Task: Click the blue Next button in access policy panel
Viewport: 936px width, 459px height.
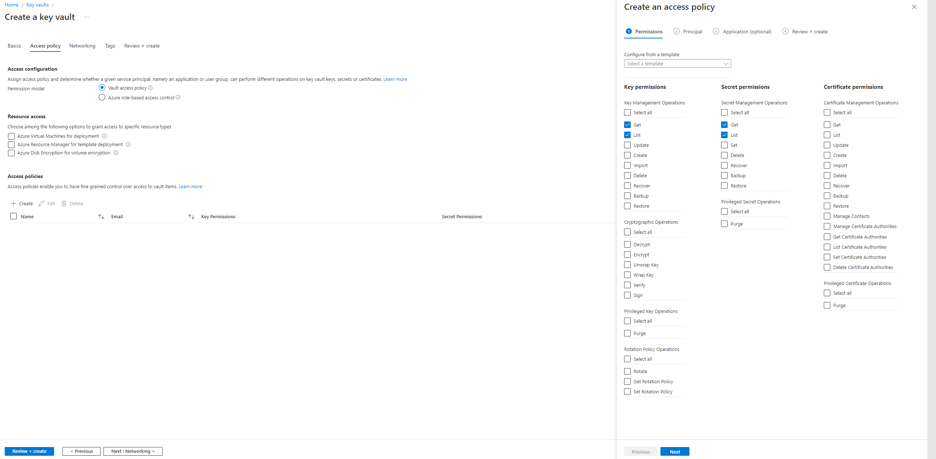Action: click(674, 451)
